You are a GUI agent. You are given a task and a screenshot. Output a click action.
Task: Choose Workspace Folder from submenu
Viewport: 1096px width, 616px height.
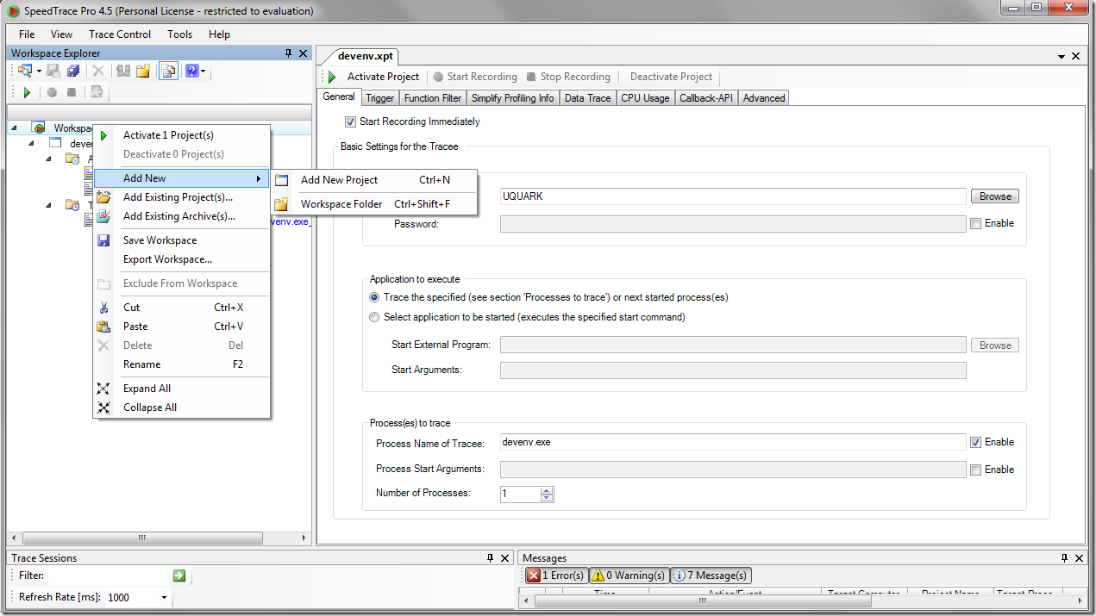(375, 204)
